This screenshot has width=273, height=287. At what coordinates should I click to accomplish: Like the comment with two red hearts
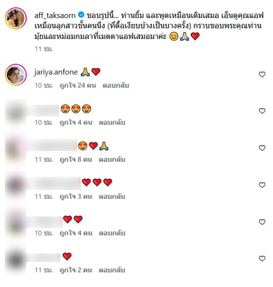(x=262, y=222)
